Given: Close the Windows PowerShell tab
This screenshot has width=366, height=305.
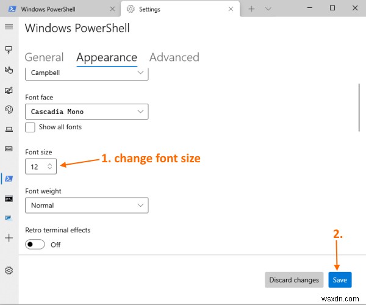Looking at the screenshot, I should tap(112, 9).
